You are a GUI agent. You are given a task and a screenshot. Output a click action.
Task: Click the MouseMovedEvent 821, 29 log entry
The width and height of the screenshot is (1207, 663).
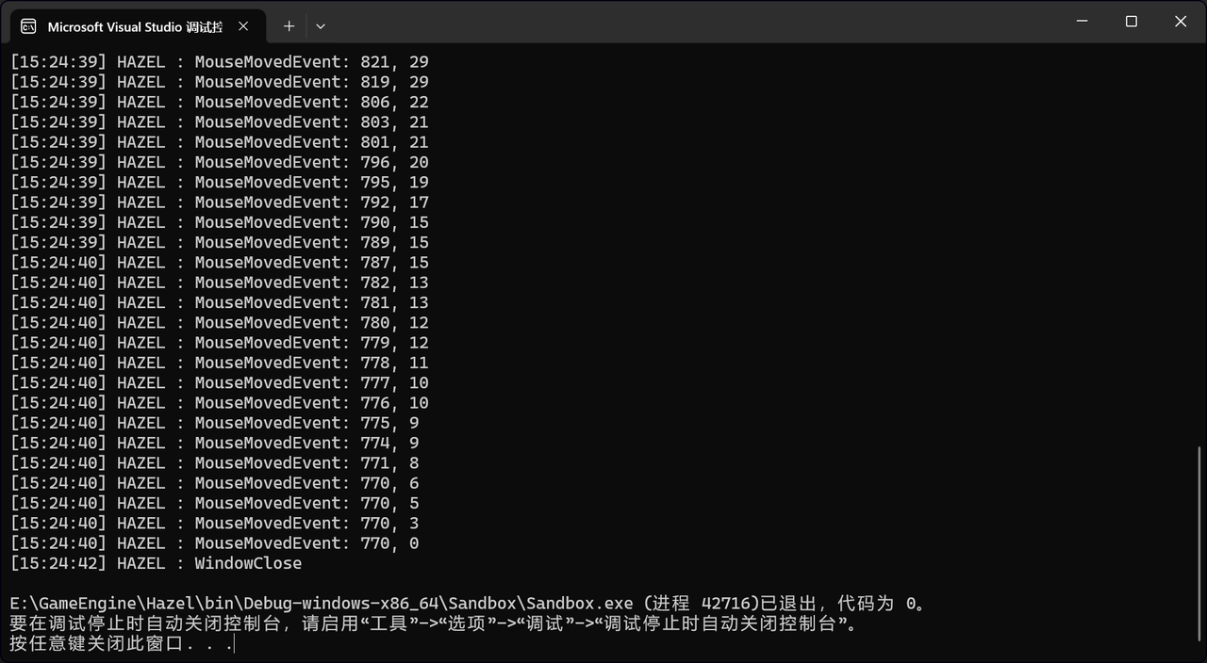click(219, 62)
